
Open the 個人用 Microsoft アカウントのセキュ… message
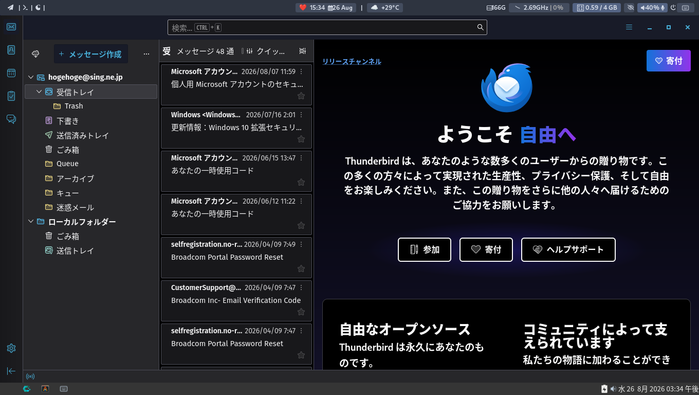236,84
